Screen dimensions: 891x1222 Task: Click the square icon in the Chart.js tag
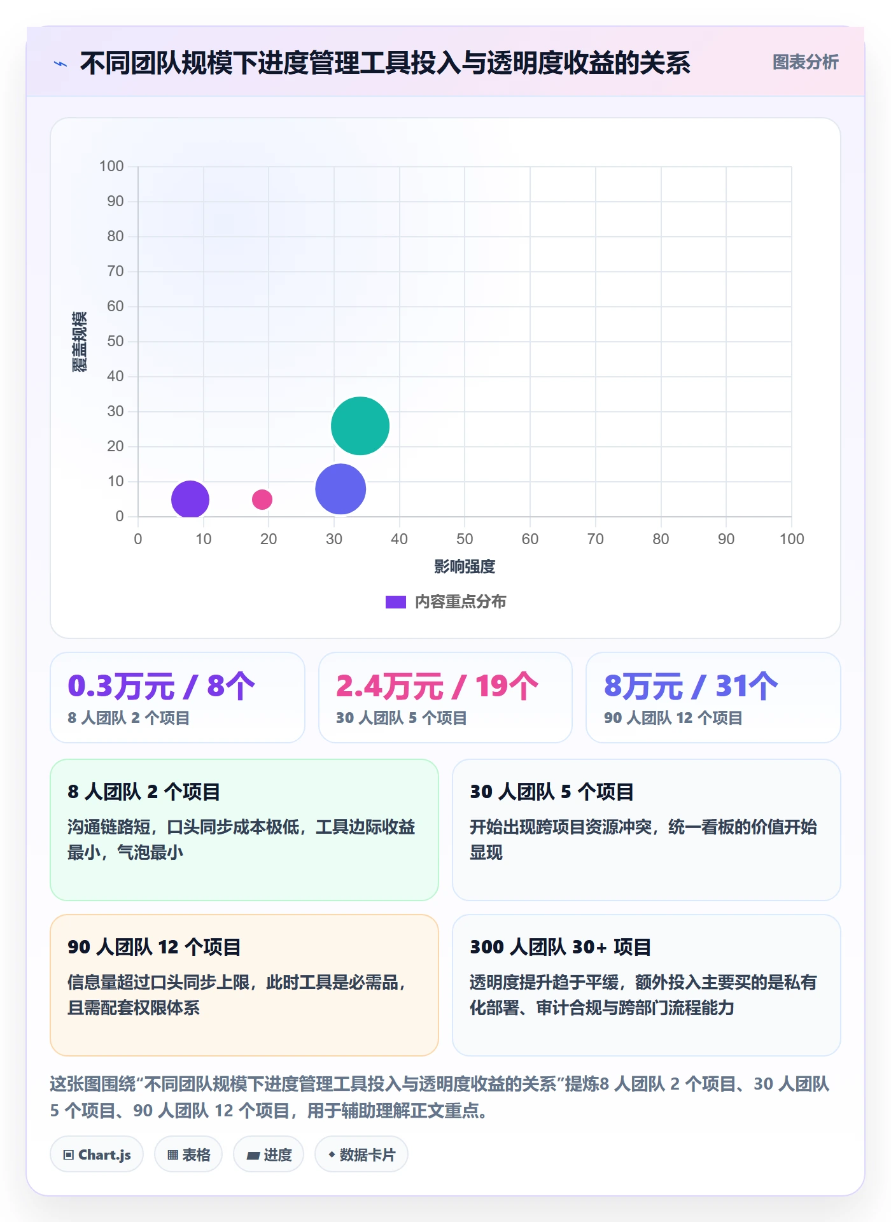69,1155
